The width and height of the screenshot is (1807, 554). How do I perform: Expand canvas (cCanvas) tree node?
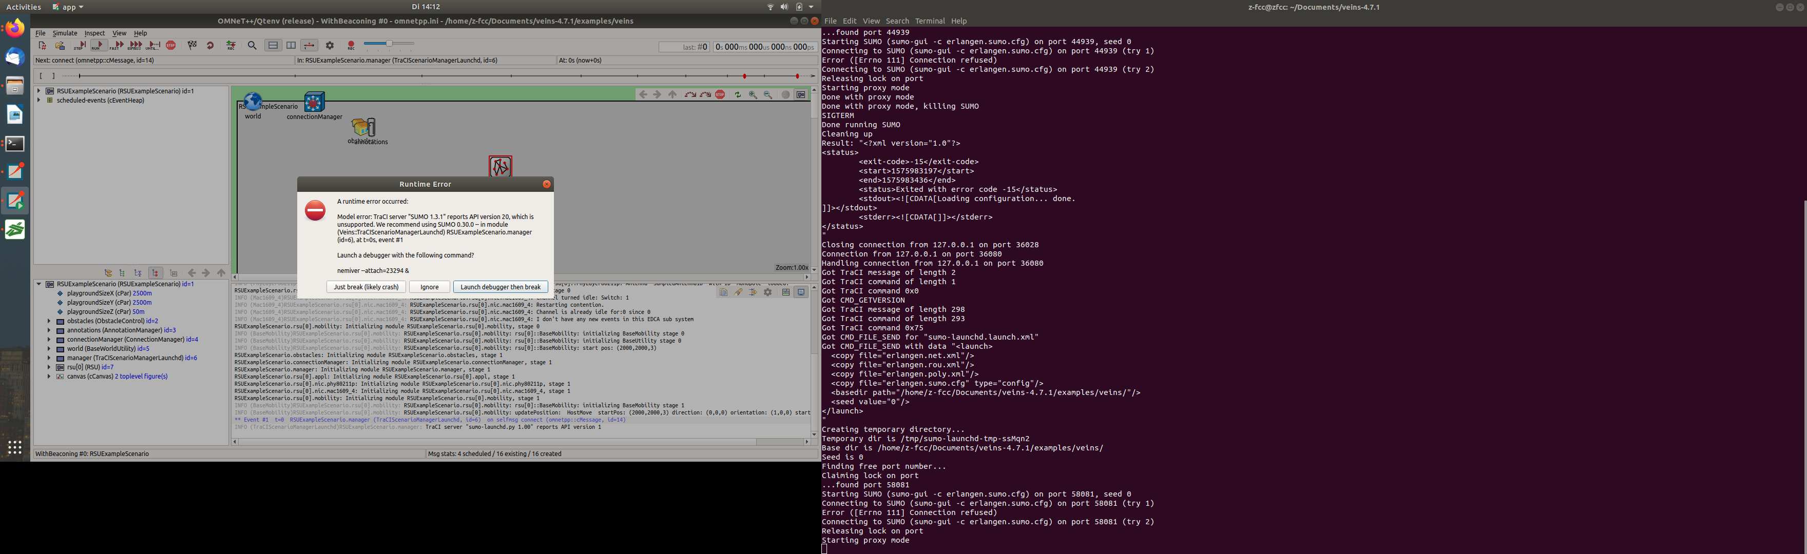click(49, 376)
